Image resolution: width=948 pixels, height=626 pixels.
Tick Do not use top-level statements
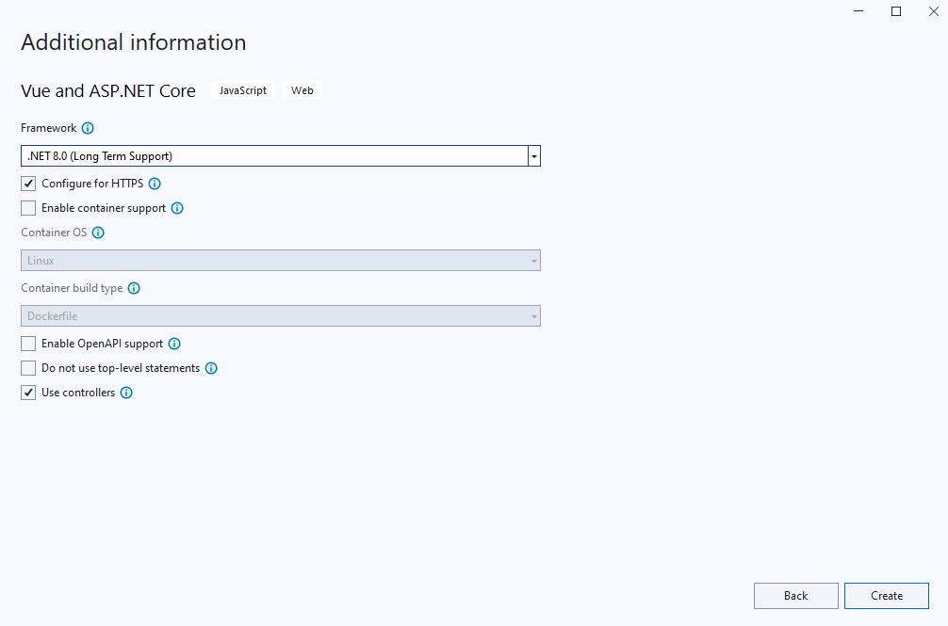[28, 368]
